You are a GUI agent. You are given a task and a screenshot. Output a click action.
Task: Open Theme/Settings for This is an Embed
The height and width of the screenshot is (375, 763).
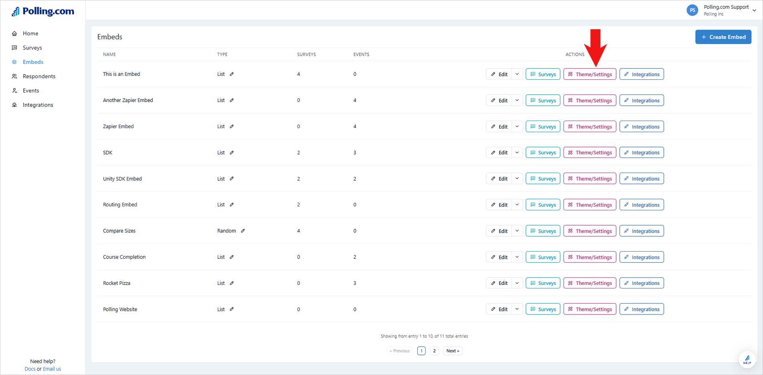coord(590,74)
